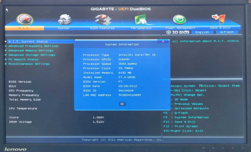Click the Vcore label

(x=14, y=117)
